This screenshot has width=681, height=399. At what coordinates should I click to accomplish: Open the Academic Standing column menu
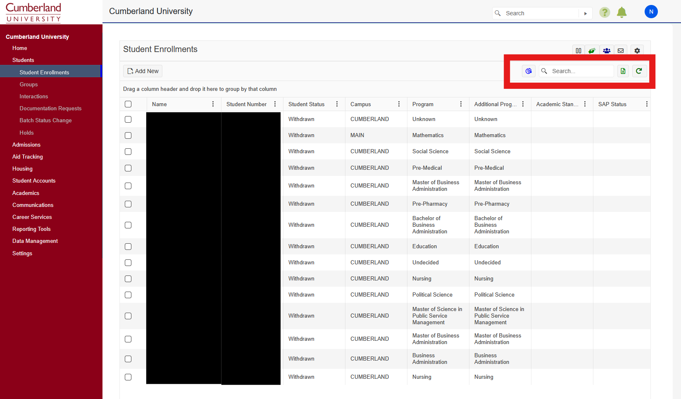tap(585, 104)
